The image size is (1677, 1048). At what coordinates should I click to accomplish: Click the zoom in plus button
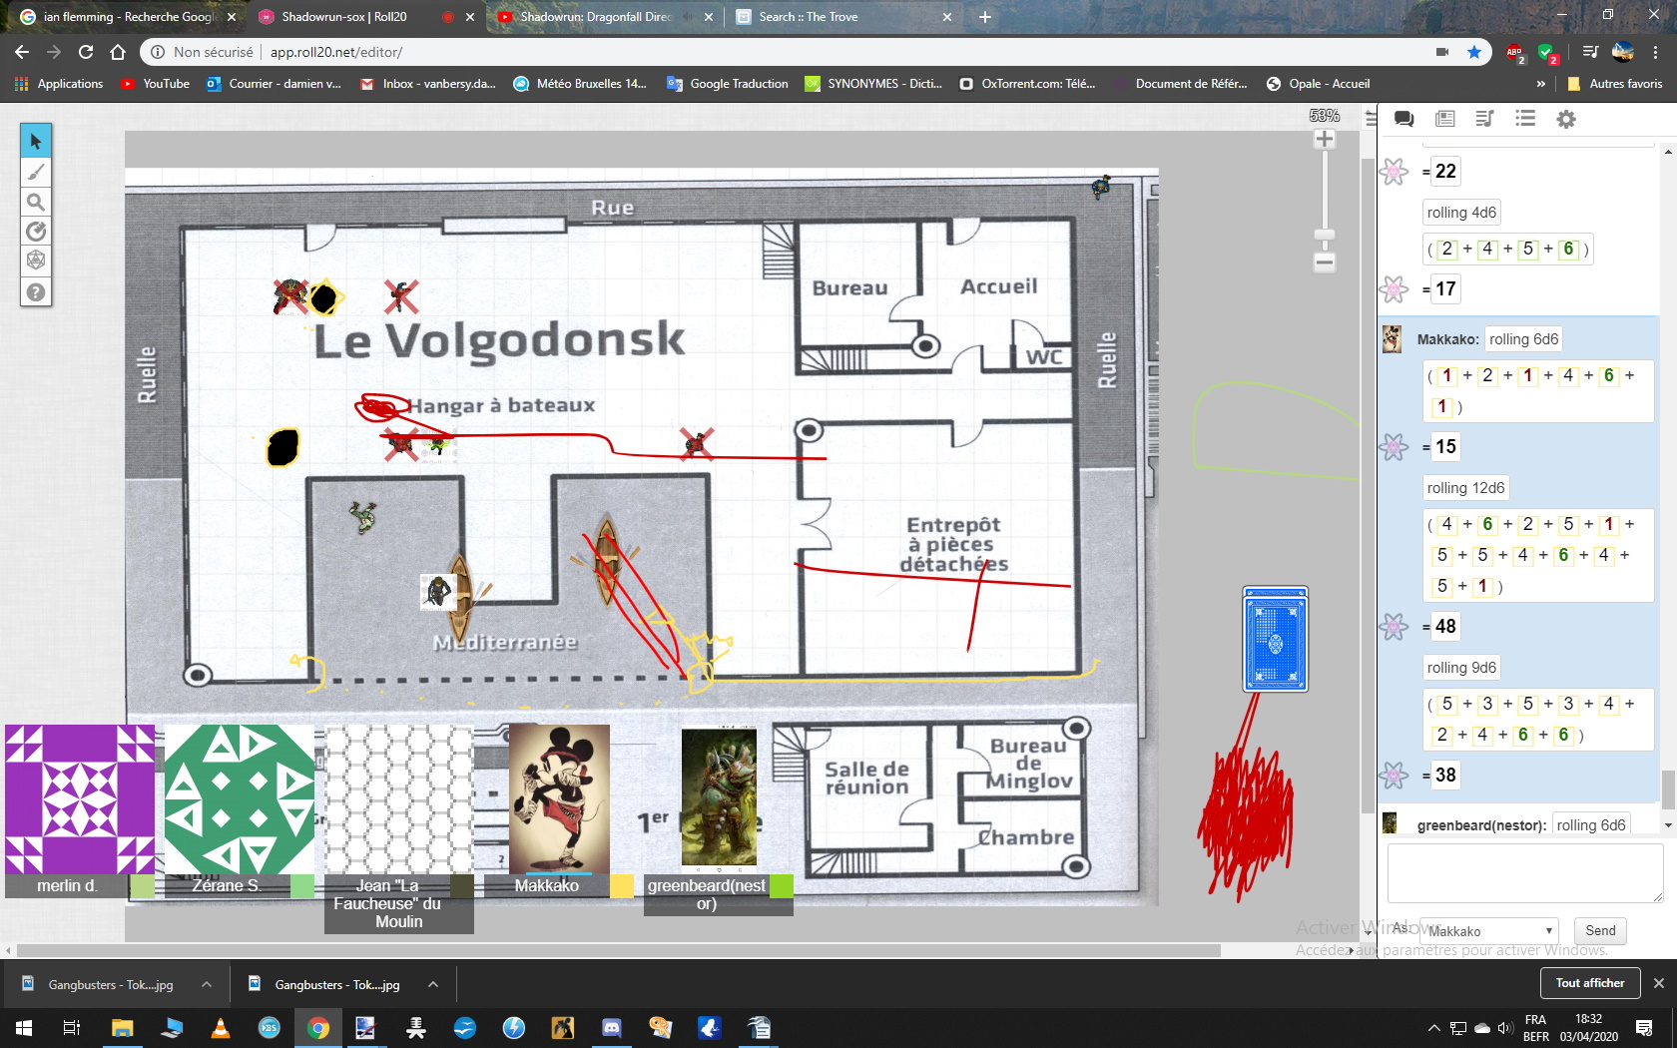pyautogui.click(x=1325, y=139)
